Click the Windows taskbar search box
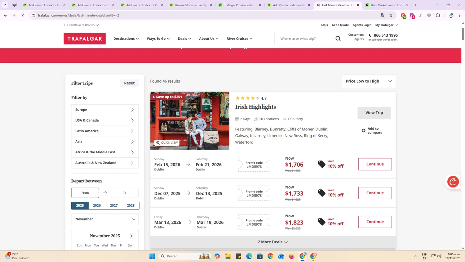Image resolution: width=465 pixels, height=262 pixels. tap(185, 256)
